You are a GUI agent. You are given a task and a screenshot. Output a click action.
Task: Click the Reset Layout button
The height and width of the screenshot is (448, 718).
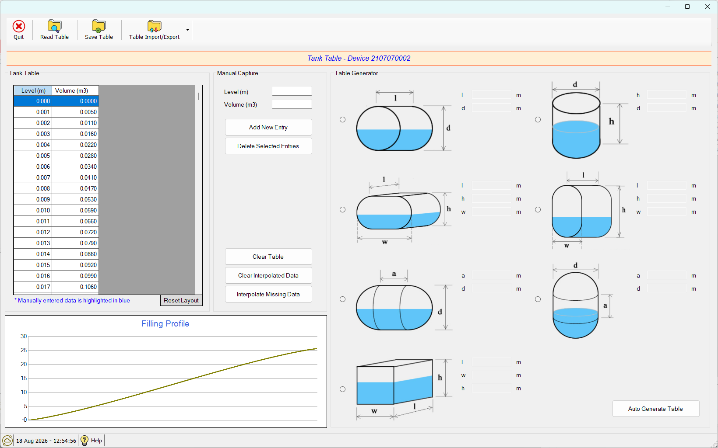tap(181, 300)
